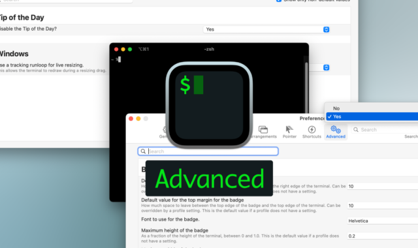Click the 'Windows' section heading

[x=14, y=54]
